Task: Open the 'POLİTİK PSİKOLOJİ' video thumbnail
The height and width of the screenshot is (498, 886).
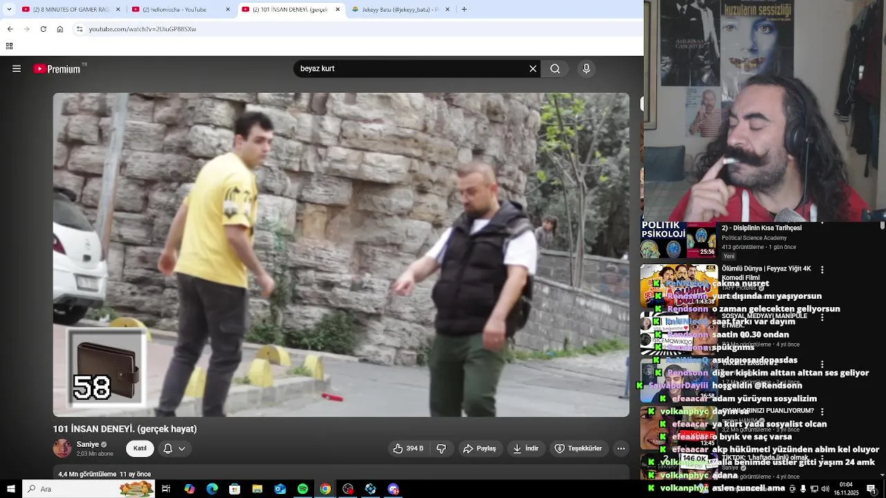Action: [x=678, y=240]
